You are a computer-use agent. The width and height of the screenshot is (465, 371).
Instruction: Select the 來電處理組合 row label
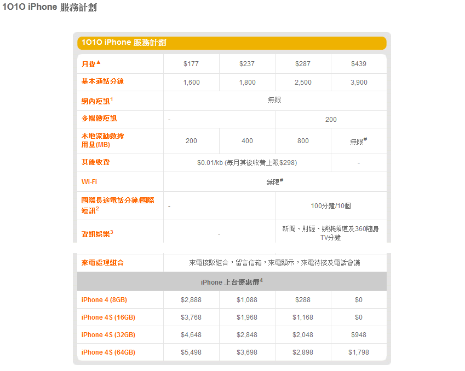[x=102, y=263]
